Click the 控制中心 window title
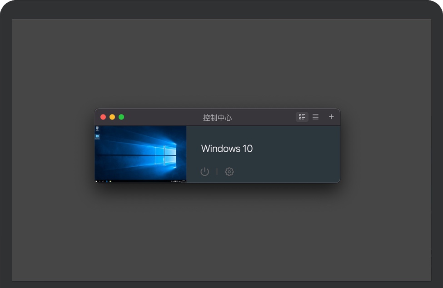Screen dimensions: 443x288 [217, 118]
